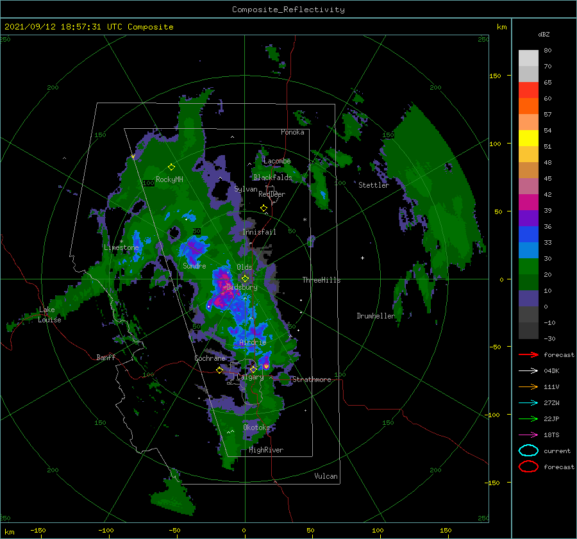The height and width of the screenshot is (539, 577).
Task: Click the Limestone label
Action: [121, 247]
